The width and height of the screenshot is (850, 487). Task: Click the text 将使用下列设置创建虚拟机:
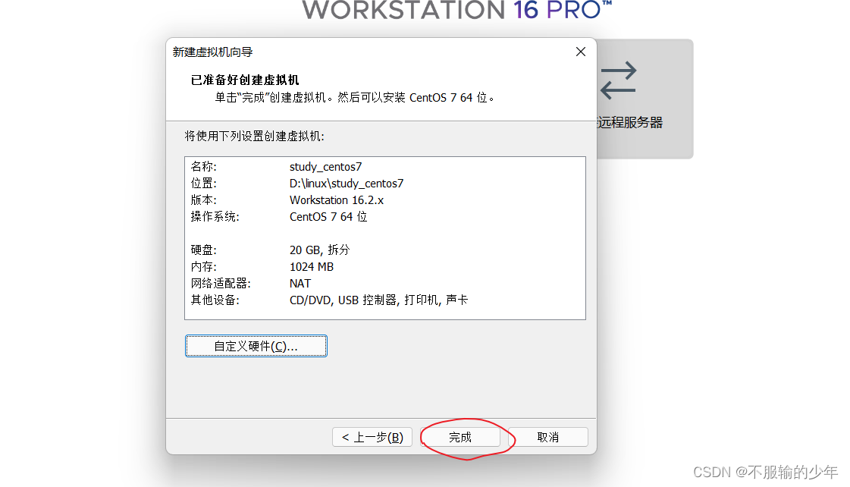254,136
